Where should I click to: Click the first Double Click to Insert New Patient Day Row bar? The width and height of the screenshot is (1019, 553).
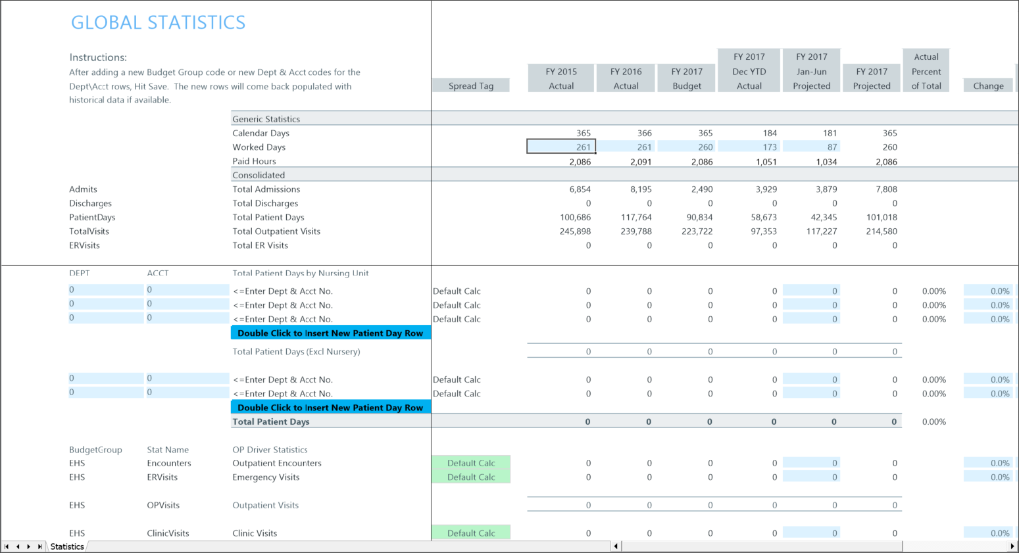tap(330, 333)
